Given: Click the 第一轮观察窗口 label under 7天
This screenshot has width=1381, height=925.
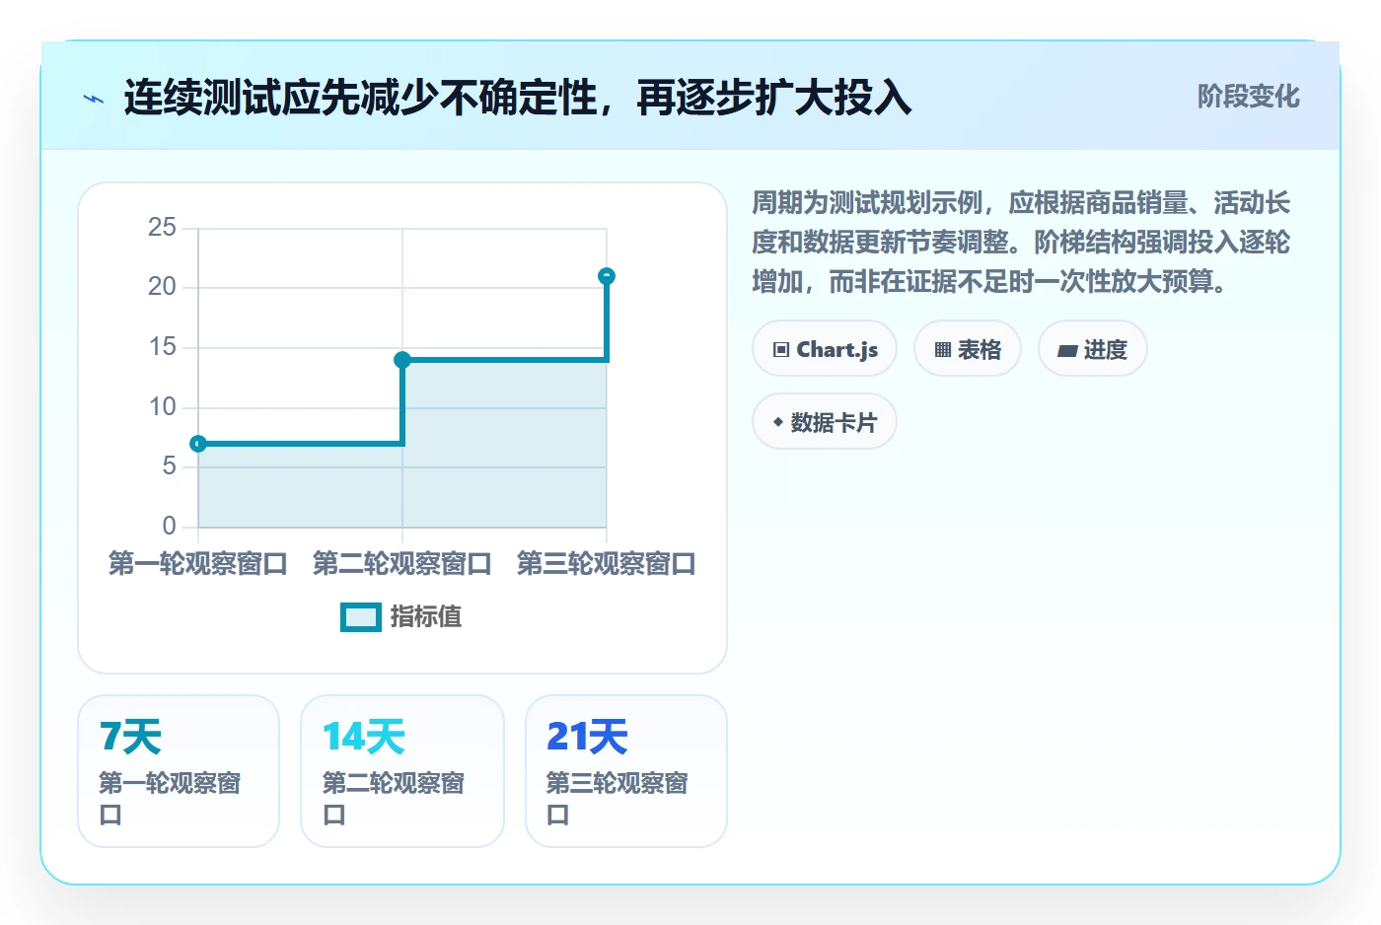Looking at the screenshot, I should (170, 799).
